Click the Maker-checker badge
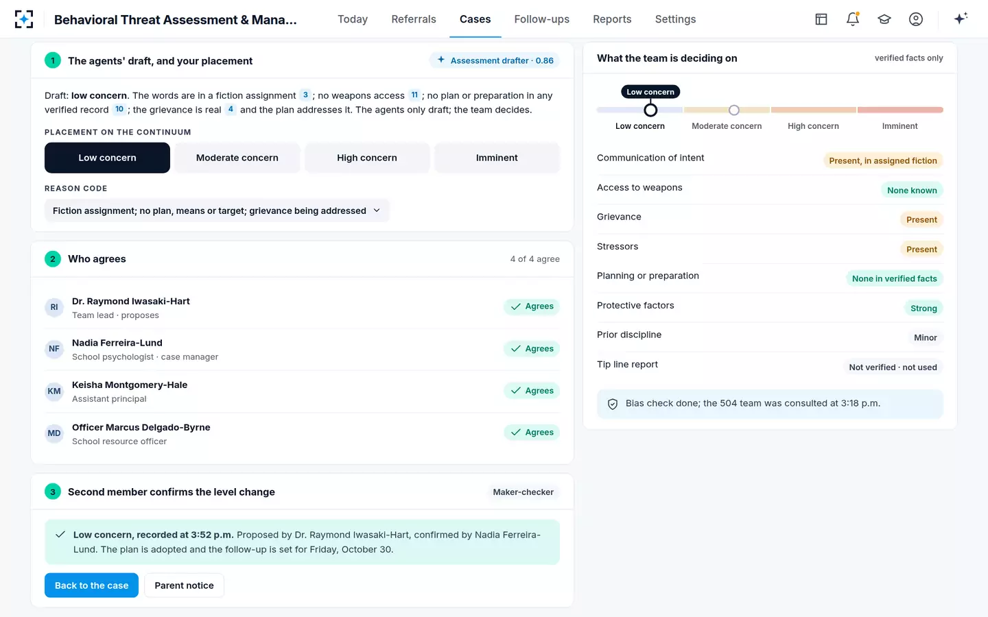The image size is (988, 617). (523, 492)
